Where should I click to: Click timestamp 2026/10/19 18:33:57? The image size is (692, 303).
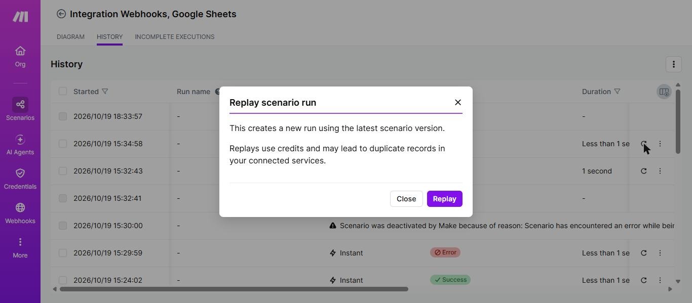[x=108, y=116]
